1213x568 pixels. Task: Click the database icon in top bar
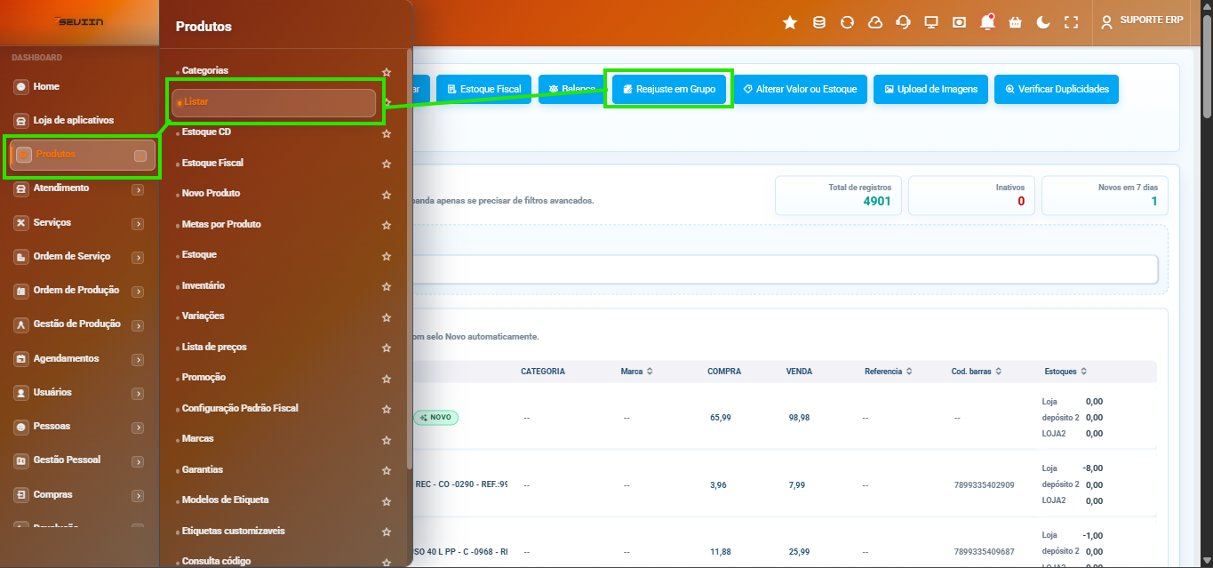point(818,23)
